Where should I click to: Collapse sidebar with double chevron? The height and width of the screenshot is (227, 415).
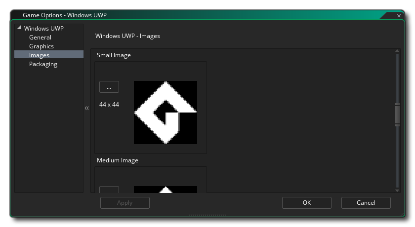[87, 108]
